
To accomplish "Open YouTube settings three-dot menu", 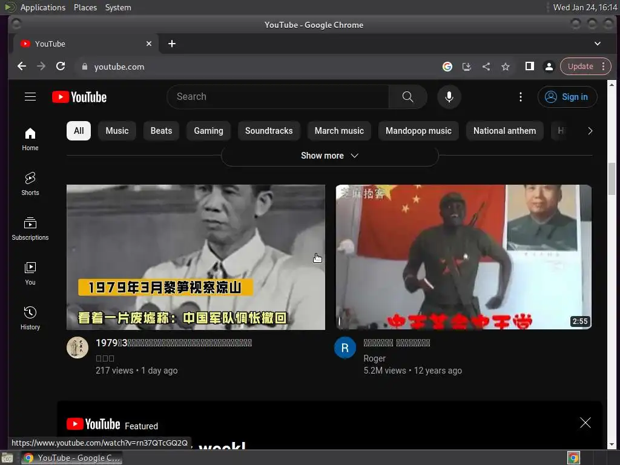I will pos(520,97).
